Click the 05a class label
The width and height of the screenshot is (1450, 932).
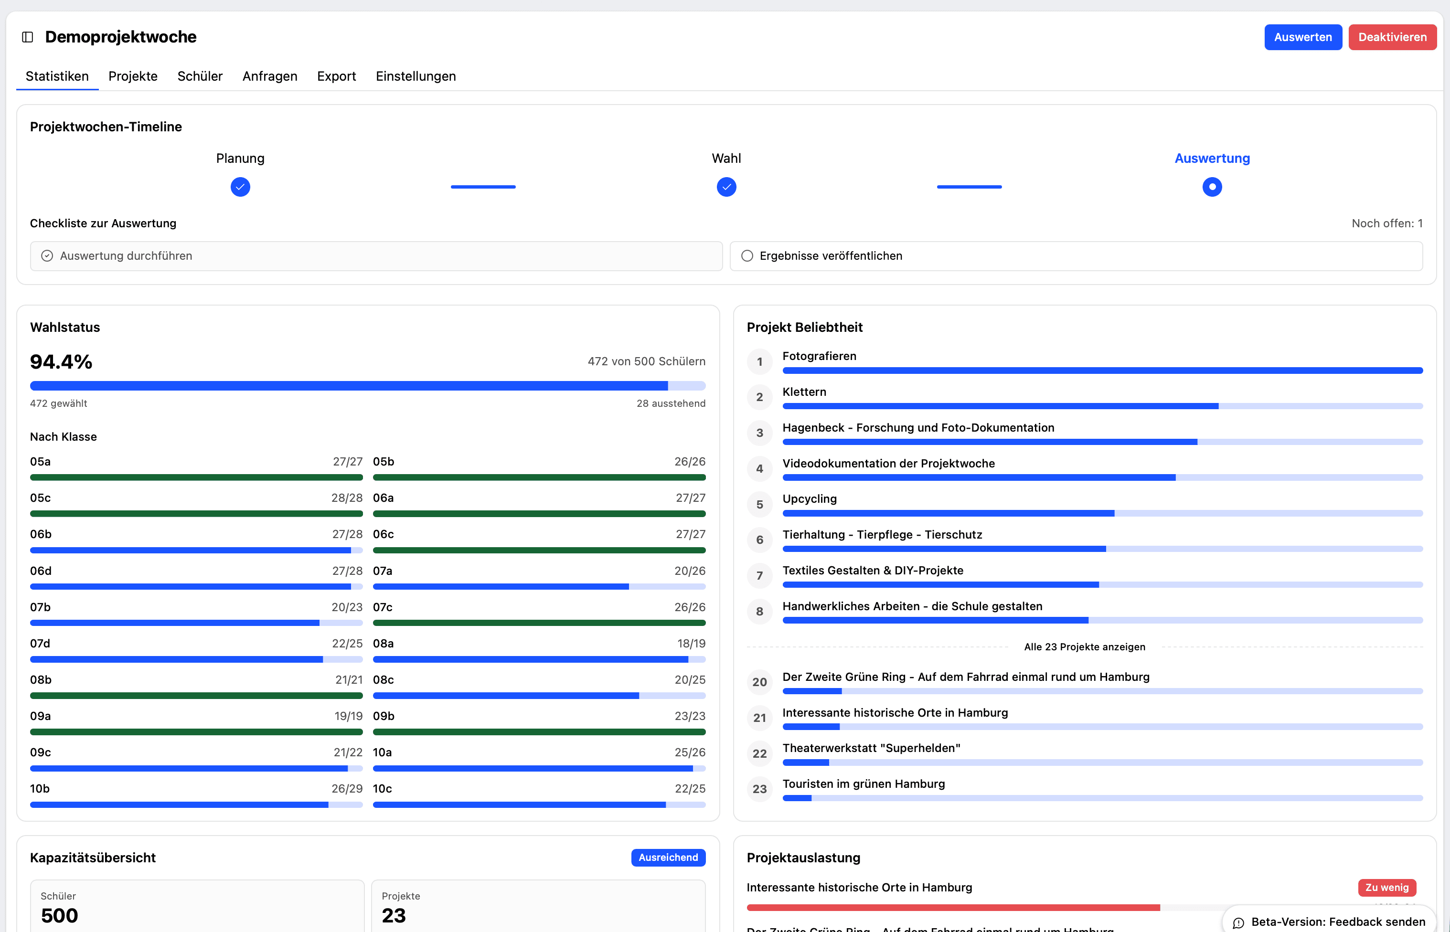41,462
